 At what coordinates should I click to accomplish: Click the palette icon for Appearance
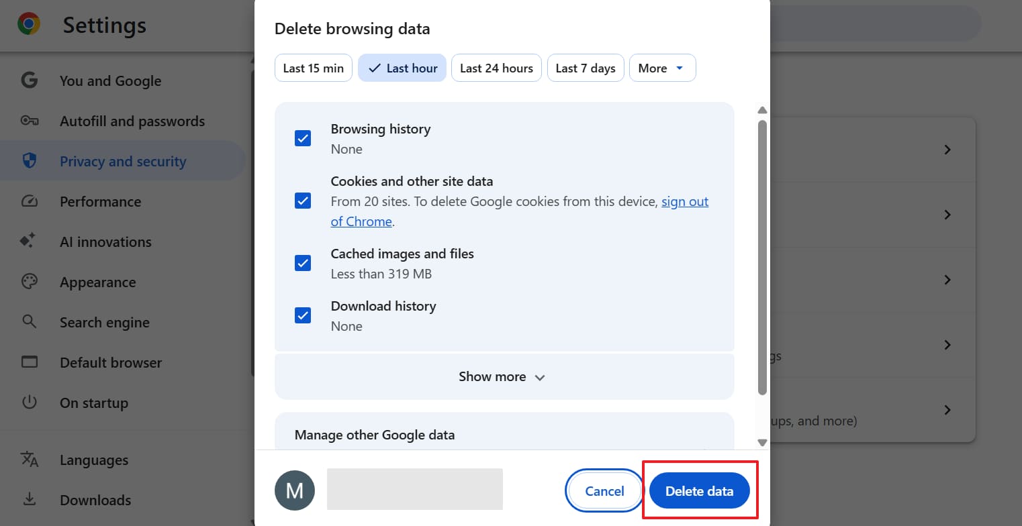(x=29, y=282)
